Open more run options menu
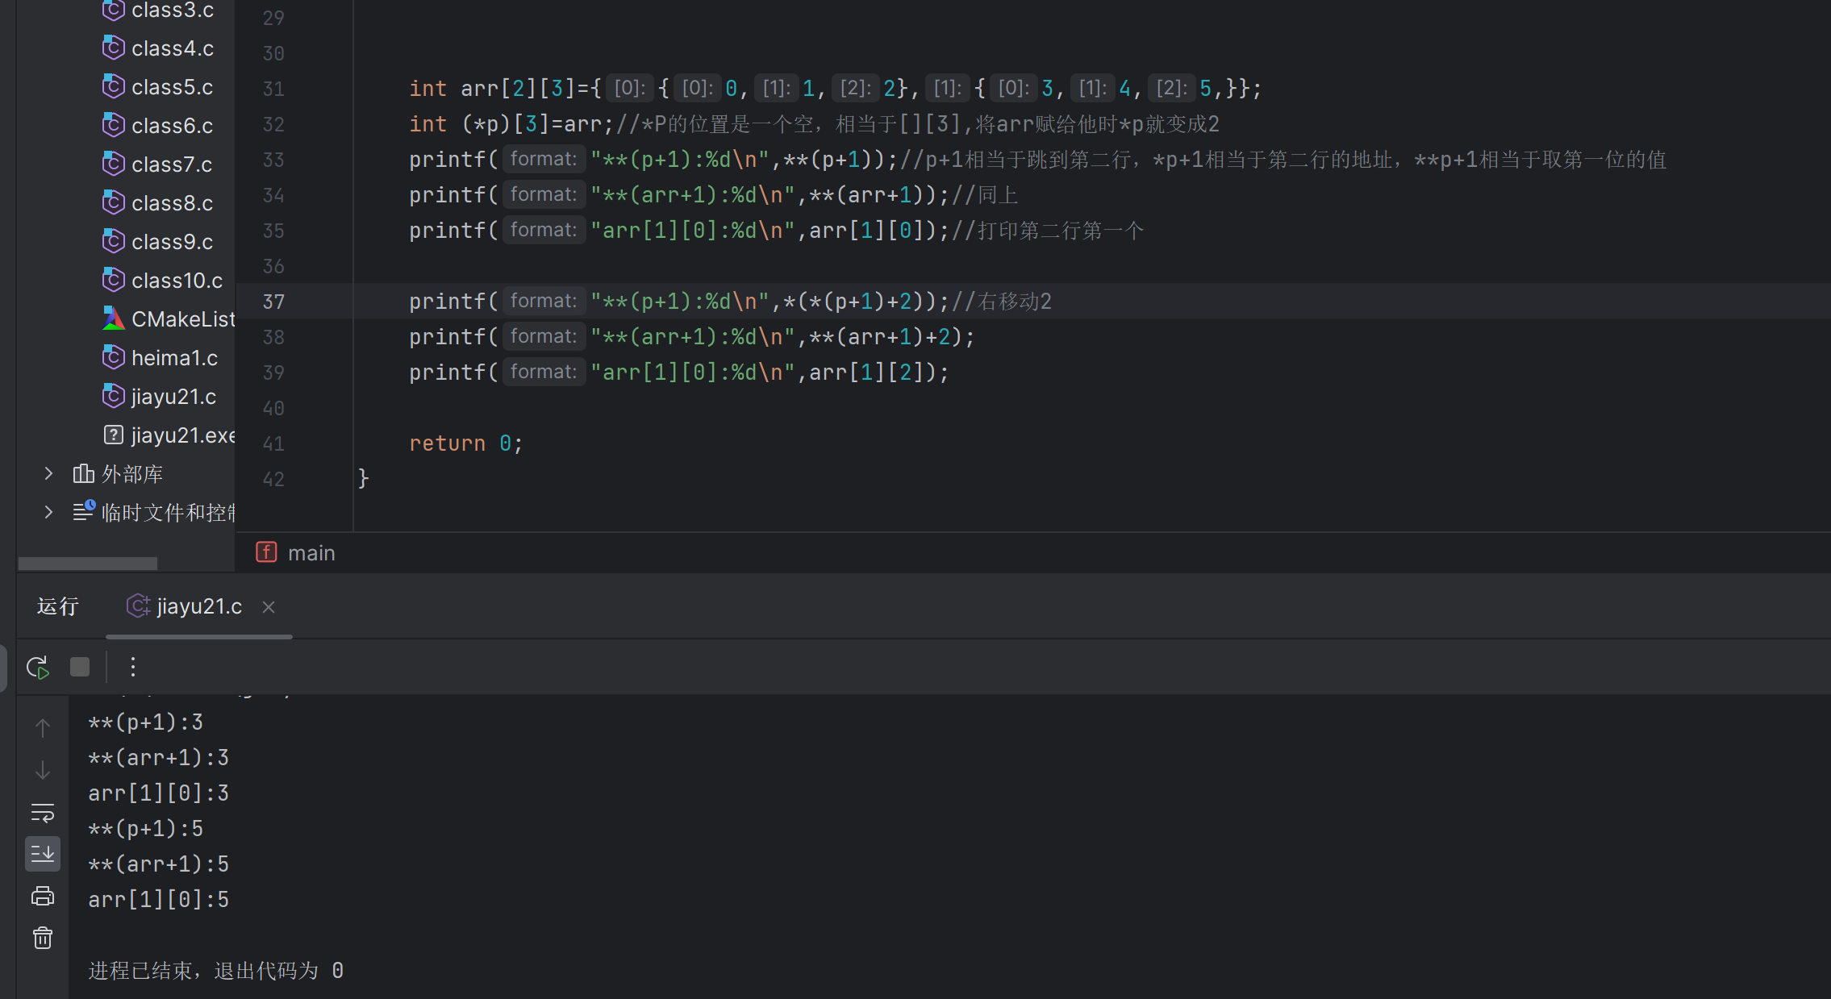Screen dimensions: 1831x999 click(133, 667)
